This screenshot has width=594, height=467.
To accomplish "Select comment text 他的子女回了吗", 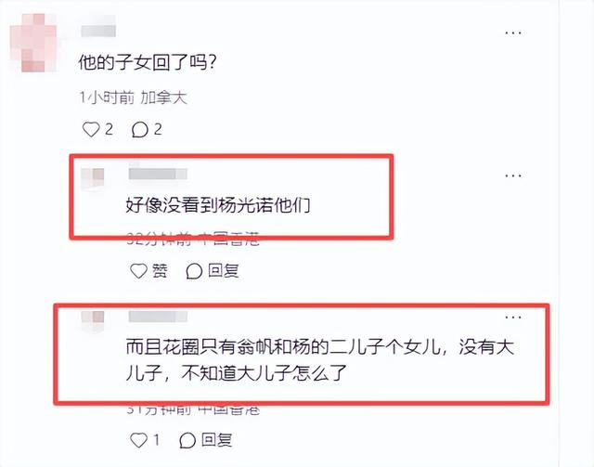I will tap(147, 62).
